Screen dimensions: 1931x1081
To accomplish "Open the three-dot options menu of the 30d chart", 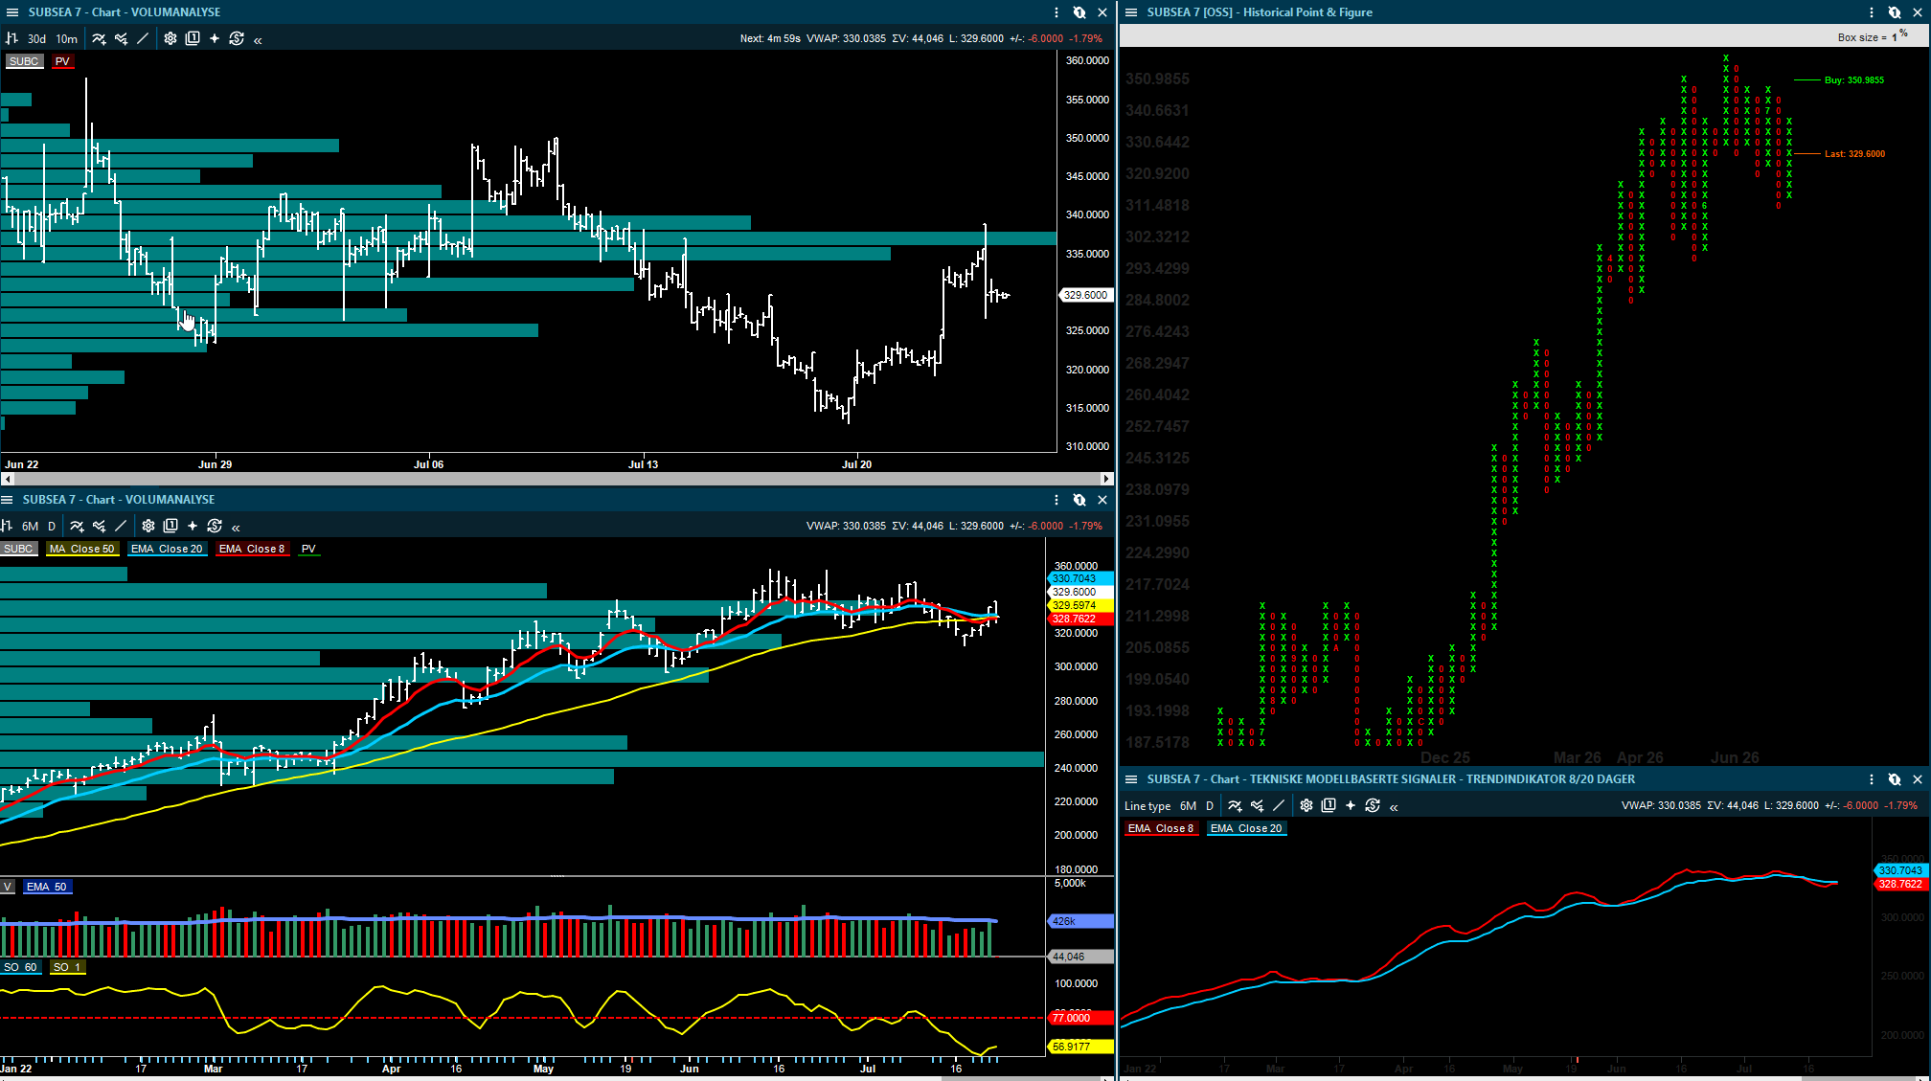I will [x=1056, y=12].
